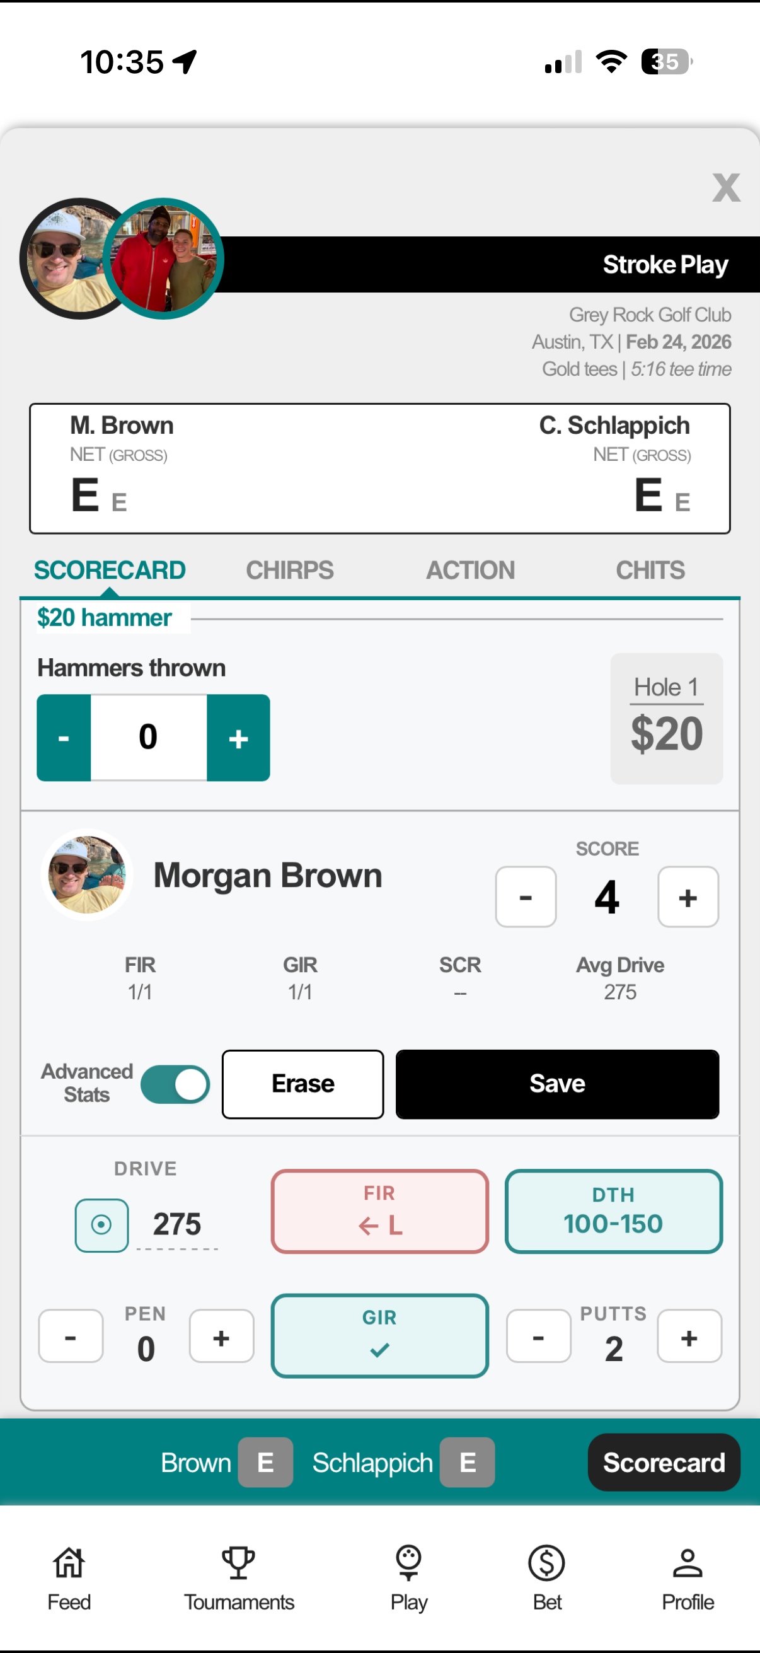Close the scorecard with the X
The height and width of the screenshot is (1653, 760).
coord(725,188)
